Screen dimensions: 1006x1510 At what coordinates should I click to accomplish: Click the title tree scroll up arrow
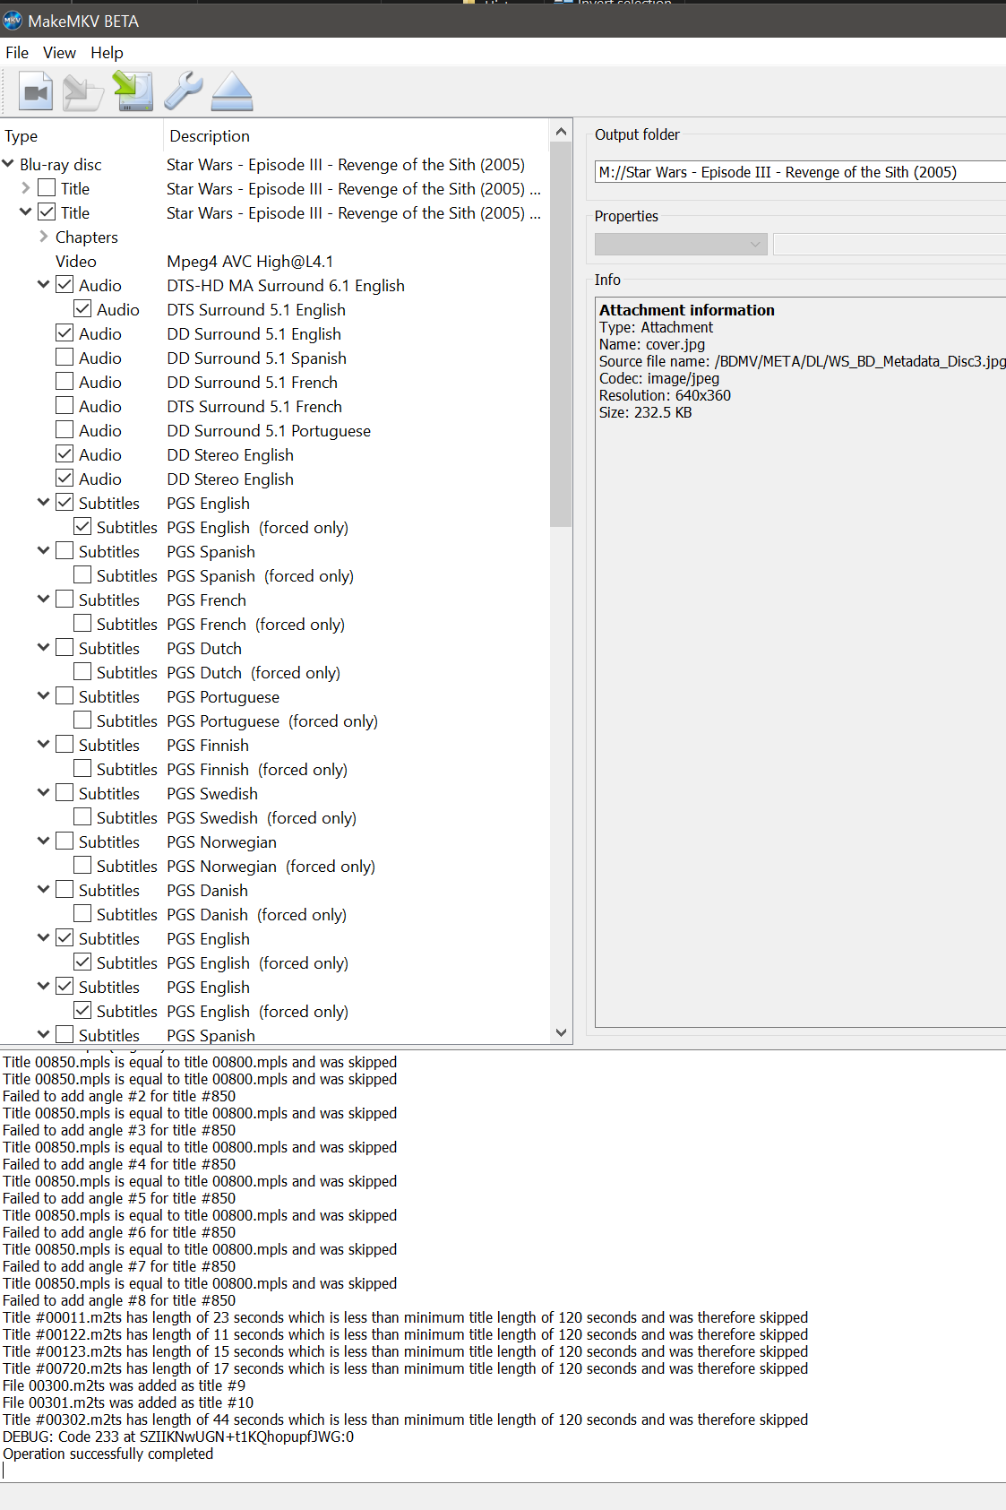coord(562,132)
